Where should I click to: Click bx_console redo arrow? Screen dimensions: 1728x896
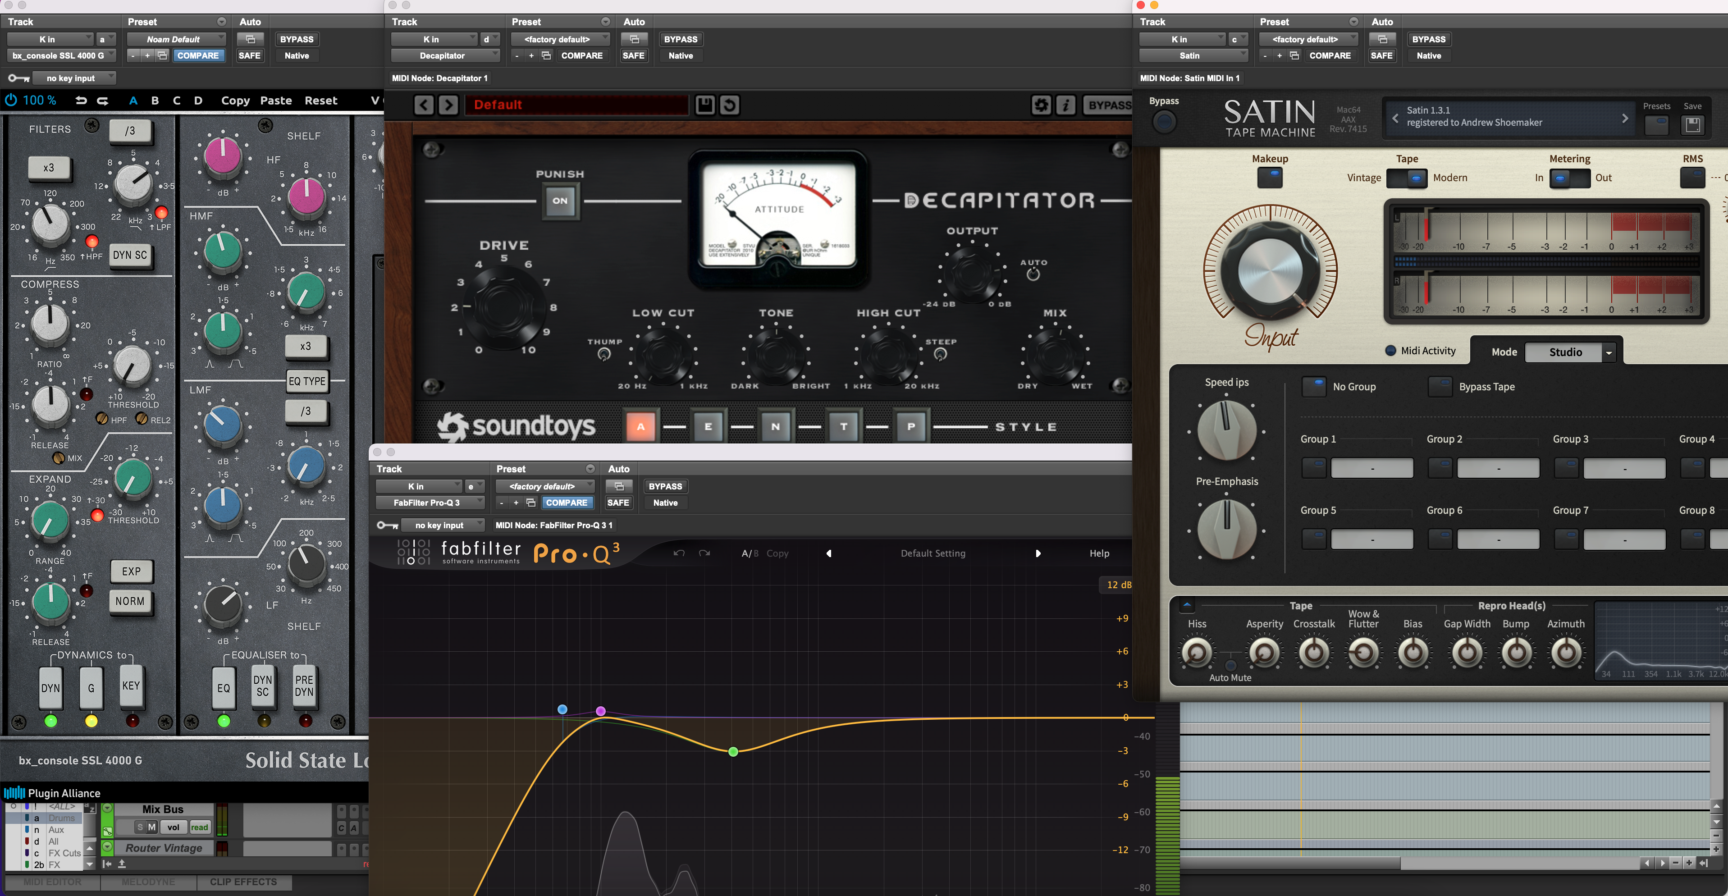tap(103, 101)
